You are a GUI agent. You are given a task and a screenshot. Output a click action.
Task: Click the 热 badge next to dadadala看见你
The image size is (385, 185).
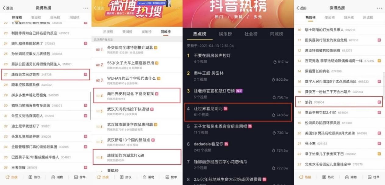226,144
